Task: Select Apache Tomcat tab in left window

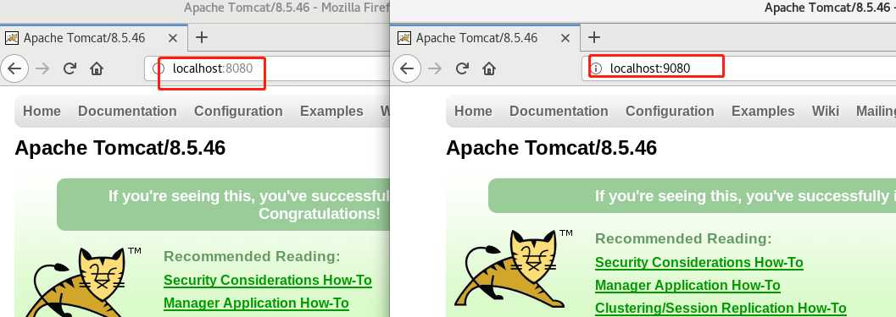Action: (x=93, y=38)
